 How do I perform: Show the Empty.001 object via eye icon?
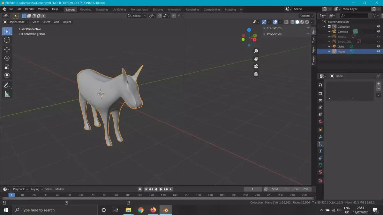coord(379,41)
